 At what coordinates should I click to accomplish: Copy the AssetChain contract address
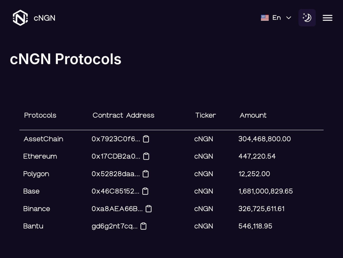tap(146, 139)
